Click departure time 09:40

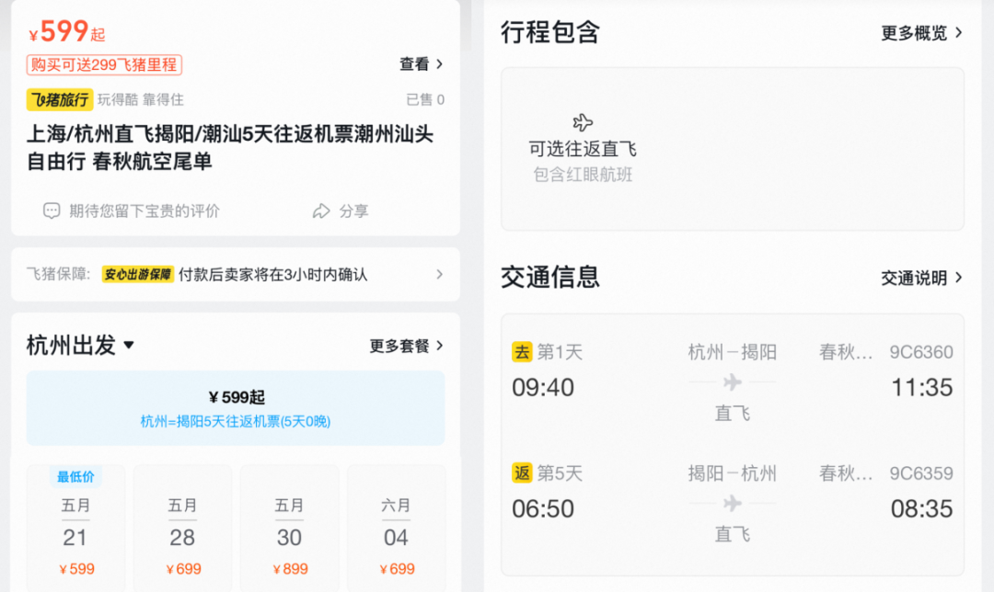tap(543, 388)
